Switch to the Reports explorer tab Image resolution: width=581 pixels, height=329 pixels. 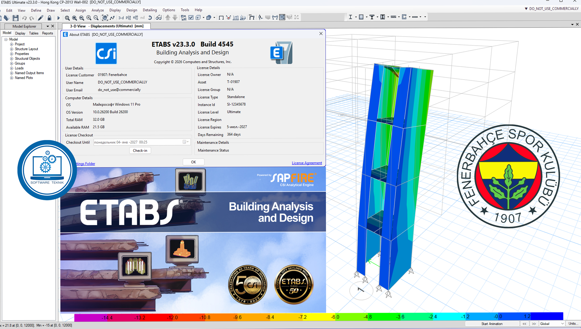[47, 33]
